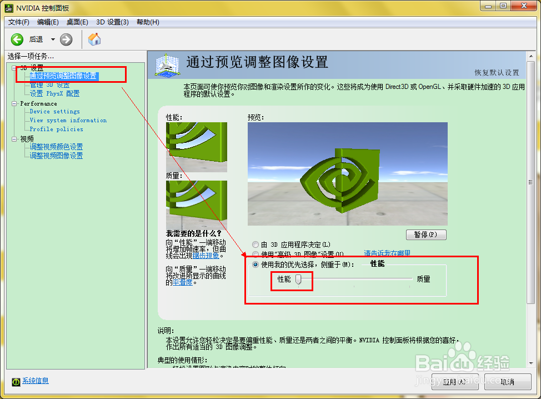Click the 我需要的是什么? heading text
This screenshot has height=399, width=541.
tap(193, 233)
